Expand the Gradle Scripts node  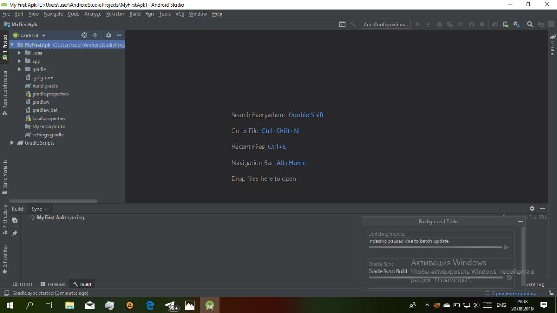[12, 143]
